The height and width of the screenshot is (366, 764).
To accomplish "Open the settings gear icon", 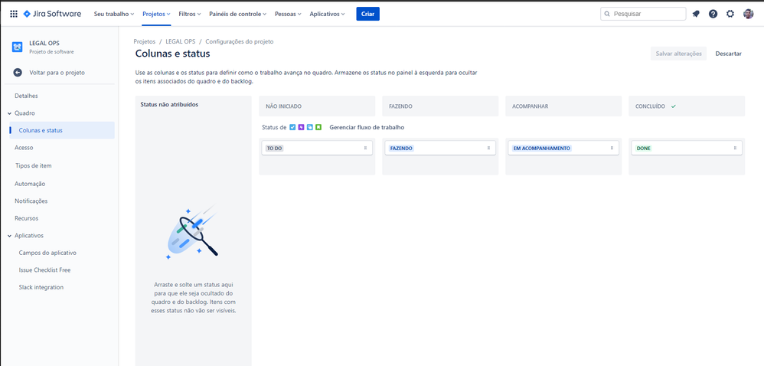I will tap(730, 14).
